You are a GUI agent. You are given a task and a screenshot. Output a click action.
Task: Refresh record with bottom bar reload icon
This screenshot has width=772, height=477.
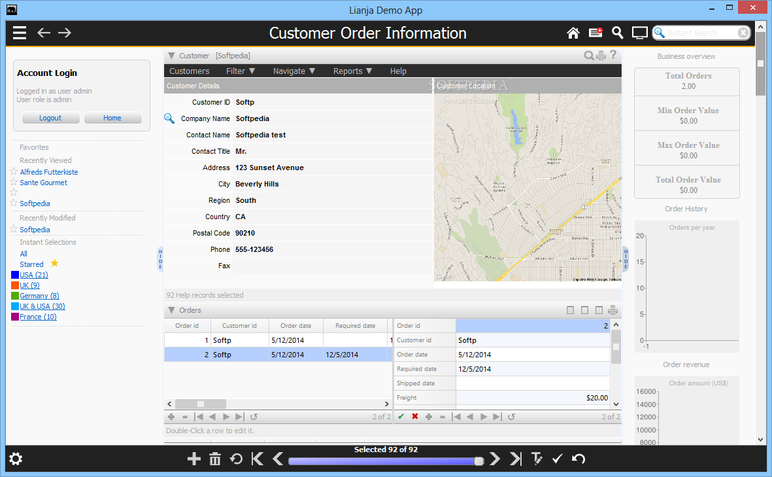coord(237,459)
